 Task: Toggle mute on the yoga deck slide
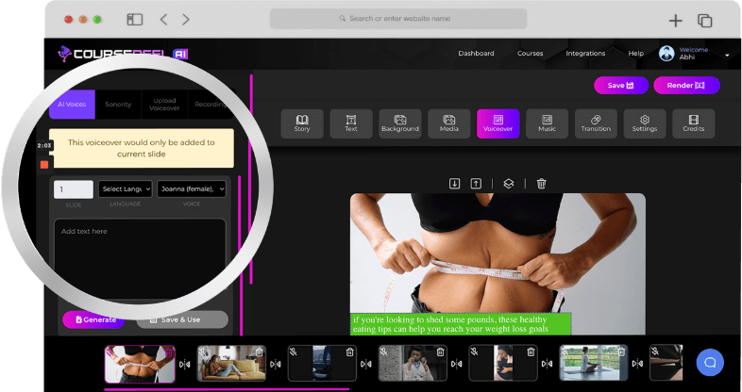565,351
